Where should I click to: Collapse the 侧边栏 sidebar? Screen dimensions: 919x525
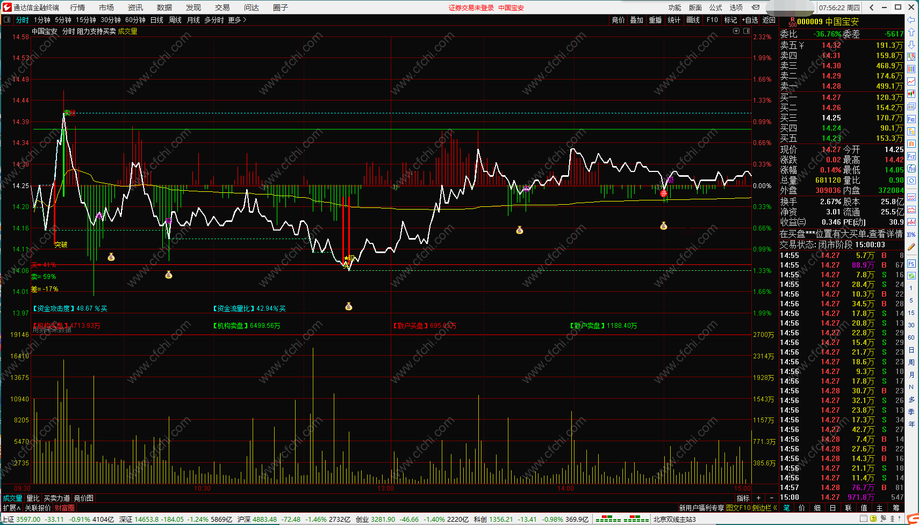coord(765,508)
